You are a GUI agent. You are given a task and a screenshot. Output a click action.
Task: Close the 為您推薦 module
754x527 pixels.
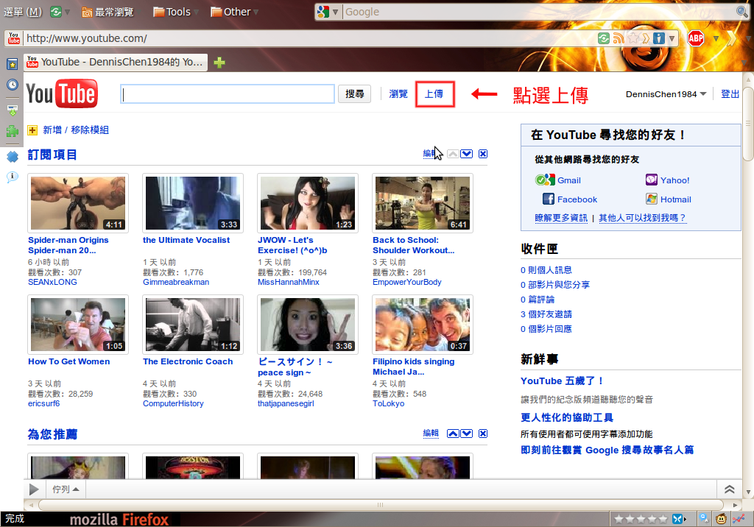click(483, 434)
